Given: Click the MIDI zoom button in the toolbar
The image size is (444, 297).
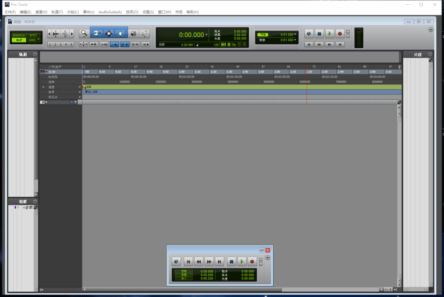Looking at the screenshot, I should [65, 34].
